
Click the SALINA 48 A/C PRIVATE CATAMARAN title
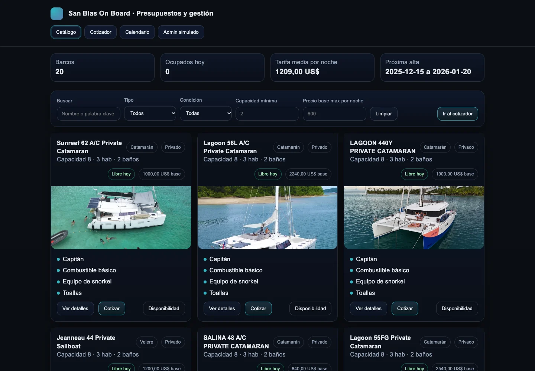point(236,342)
